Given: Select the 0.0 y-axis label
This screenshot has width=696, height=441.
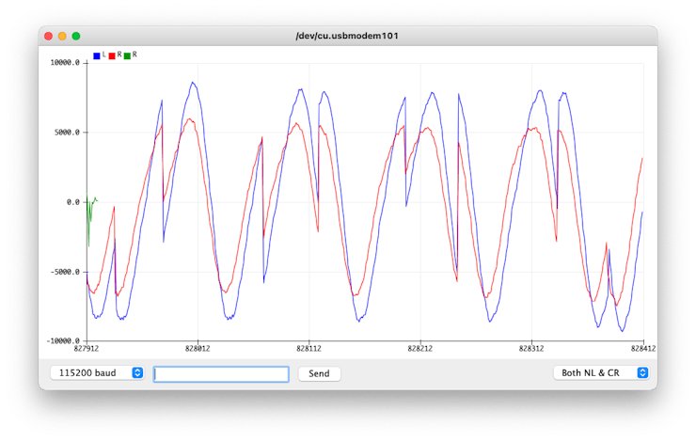Looking at the screenshot, I should point(72,202).
